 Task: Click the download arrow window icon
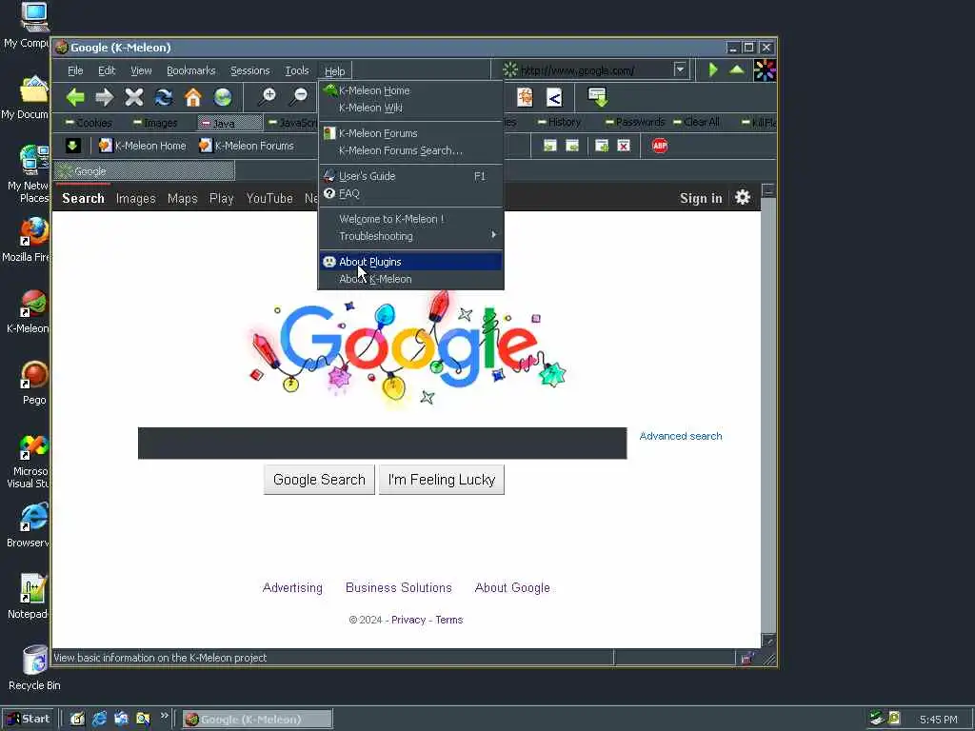598,97
